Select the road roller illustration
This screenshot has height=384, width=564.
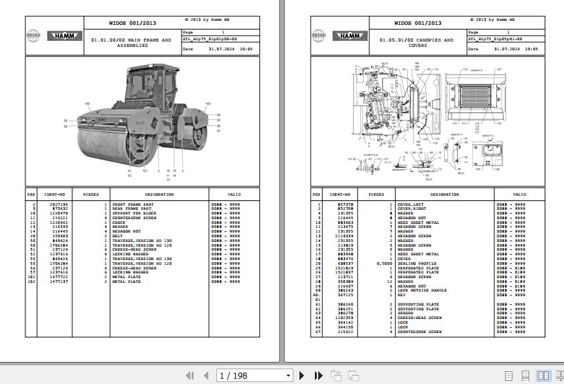point(142,121)
